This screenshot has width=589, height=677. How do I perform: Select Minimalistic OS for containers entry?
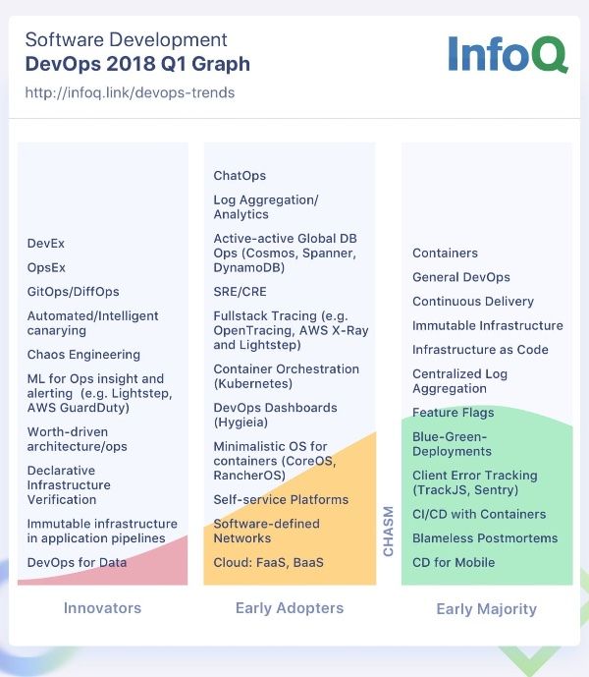[275, 461]
